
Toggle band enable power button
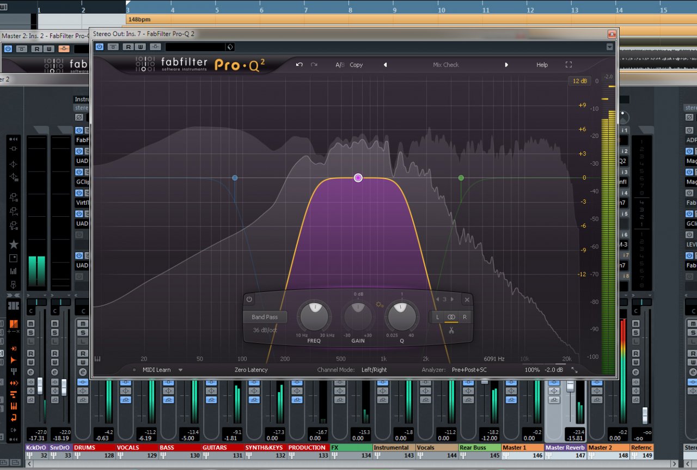(x=249, y=299)
